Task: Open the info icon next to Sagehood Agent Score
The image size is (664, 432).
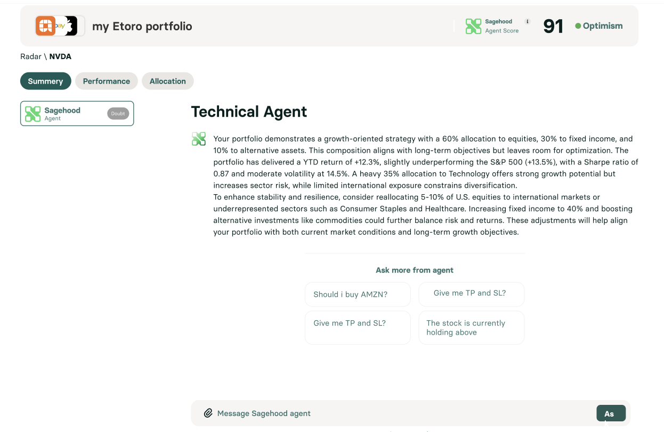Action: click(x=528, y=22)
